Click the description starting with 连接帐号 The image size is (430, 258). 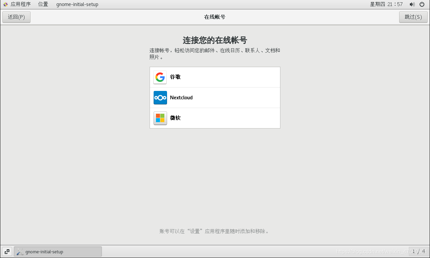tap(215, 54)
